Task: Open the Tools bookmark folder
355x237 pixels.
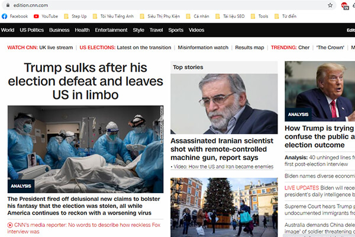Action: (260, 16)
